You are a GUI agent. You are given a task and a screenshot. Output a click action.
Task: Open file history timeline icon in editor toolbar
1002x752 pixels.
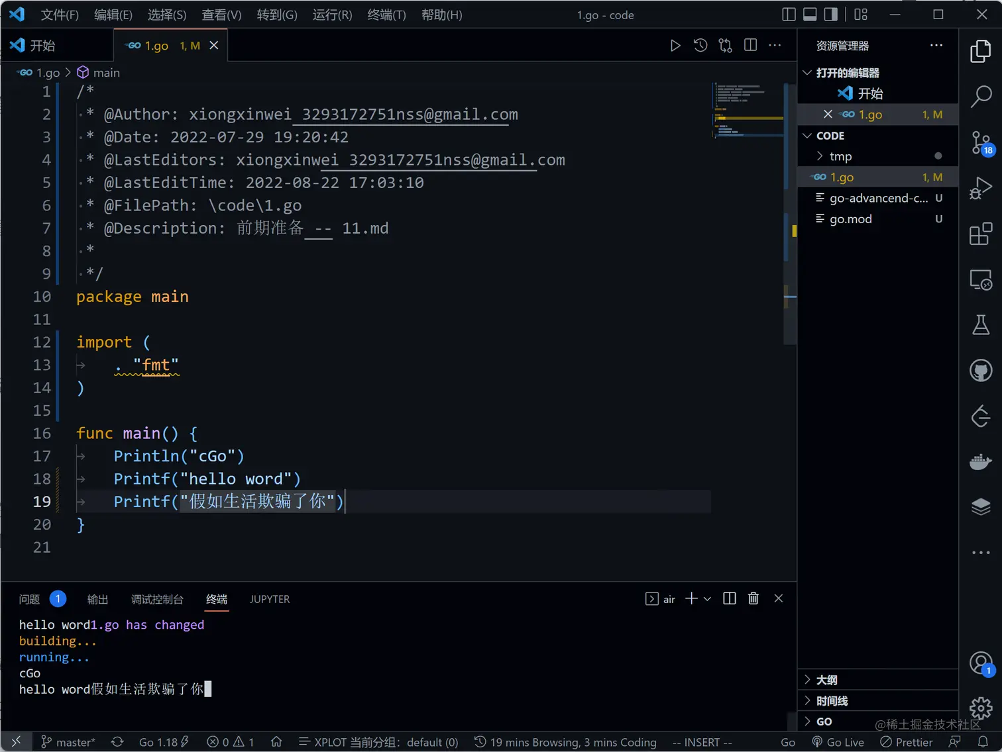click(x=700, y=45)
